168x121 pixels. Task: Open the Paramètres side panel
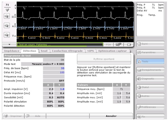(x=150, y=52)
